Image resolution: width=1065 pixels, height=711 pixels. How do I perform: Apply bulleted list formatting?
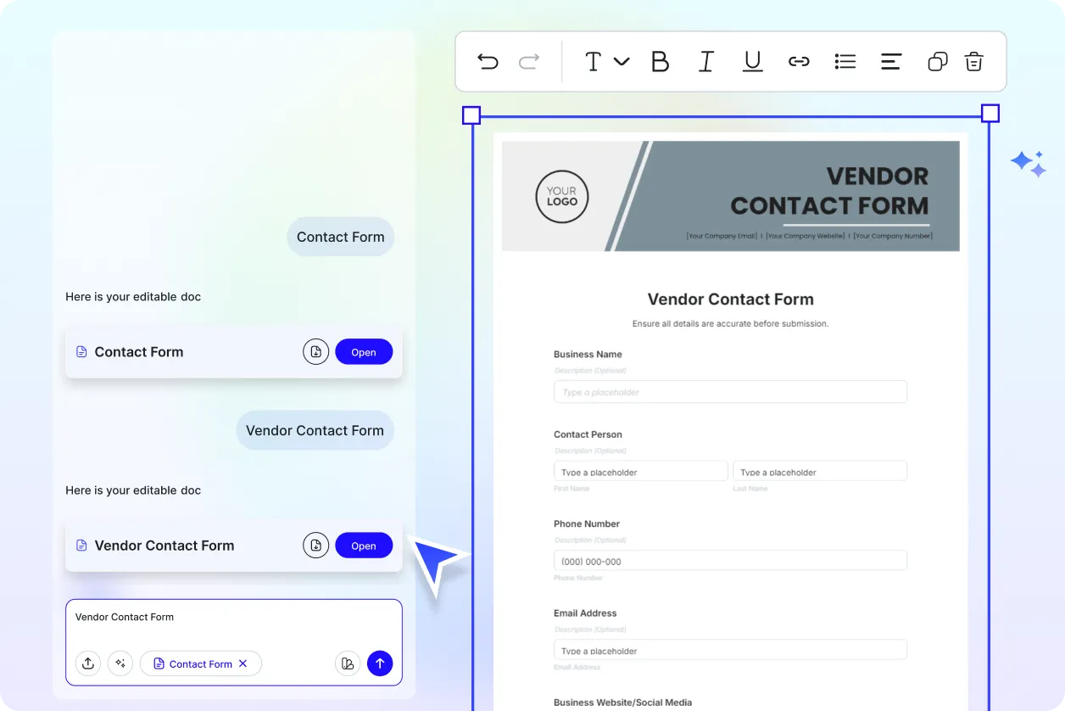tap(845, 61)
